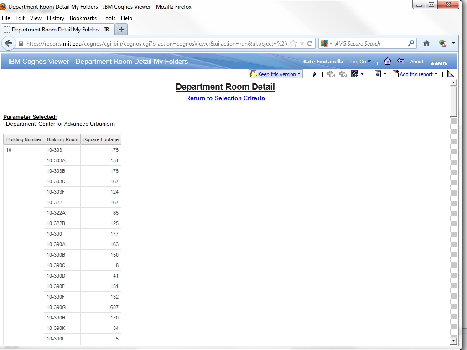Click the search magnifier icon in AVG search box
Image resolution: width=467 pixels, height=350 pixels.
click(x=411, y=43)
